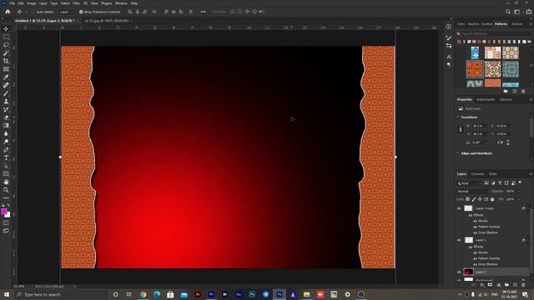Select the Lasso tool
Image resolution: width=534 pixels, height=300 pixels.
[6, 45]
